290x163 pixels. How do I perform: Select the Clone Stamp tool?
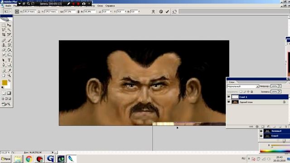[4, 45]
